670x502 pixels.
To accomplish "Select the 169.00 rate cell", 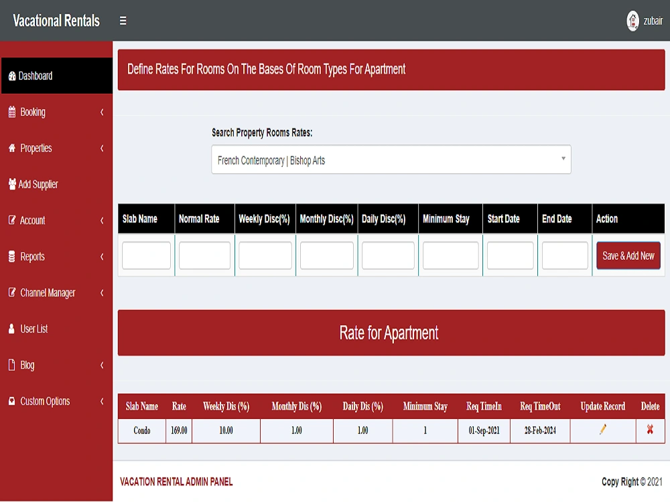I will (x=179, y=430).
